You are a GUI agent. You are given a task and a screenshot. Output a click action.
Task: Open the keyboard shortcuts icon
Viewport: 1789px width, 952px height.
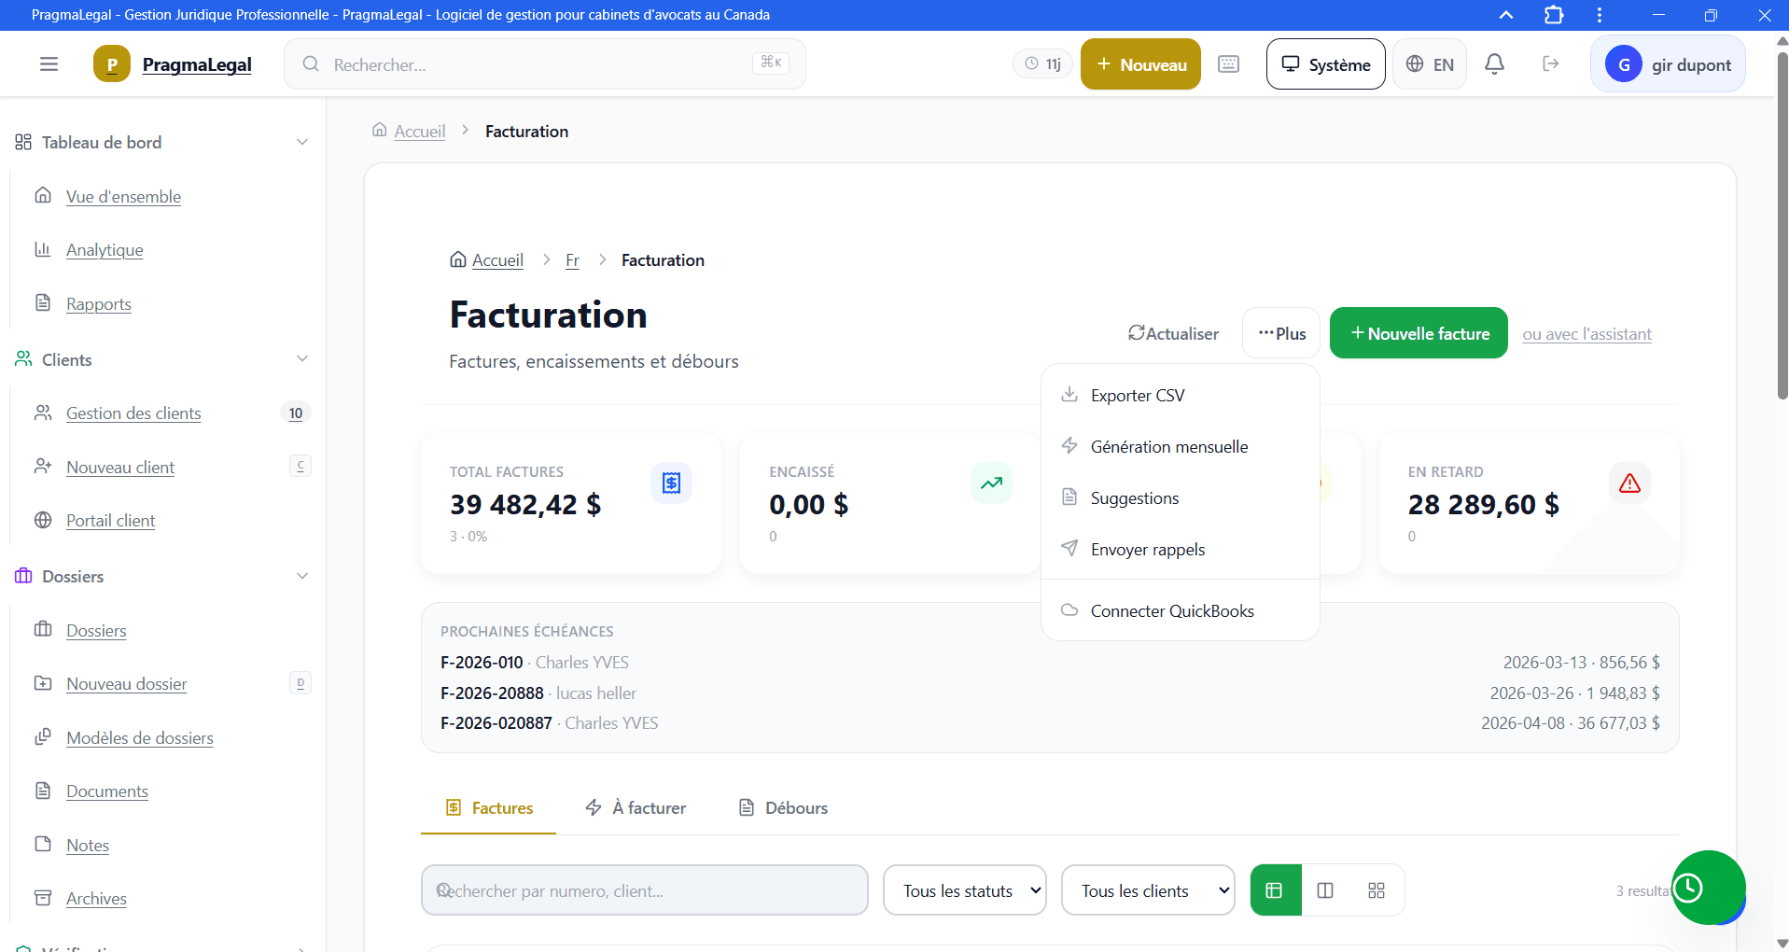(1228, 64)
